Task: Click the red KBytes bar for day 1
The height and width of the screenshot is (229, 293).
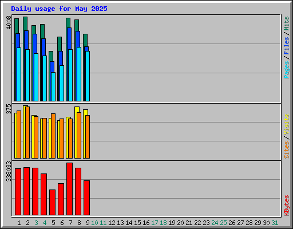Action: [x=18, y=192]
